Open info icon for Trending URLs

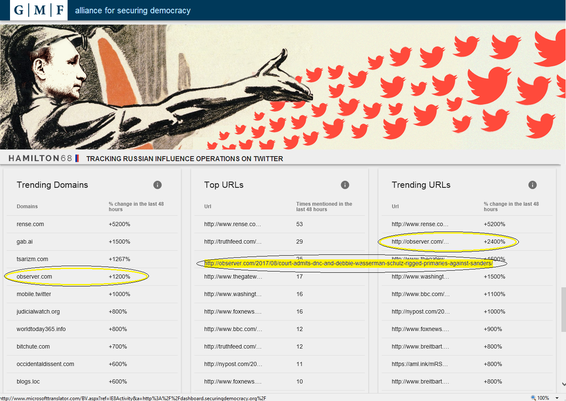(x=533, y=185)
